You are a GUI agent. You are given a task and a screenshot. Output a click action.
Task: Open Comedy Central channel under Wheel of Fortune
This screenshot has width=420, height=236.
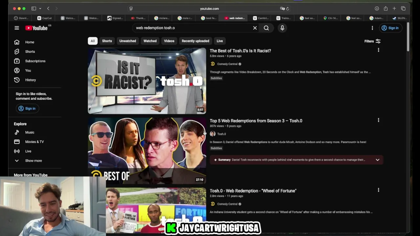227,204
